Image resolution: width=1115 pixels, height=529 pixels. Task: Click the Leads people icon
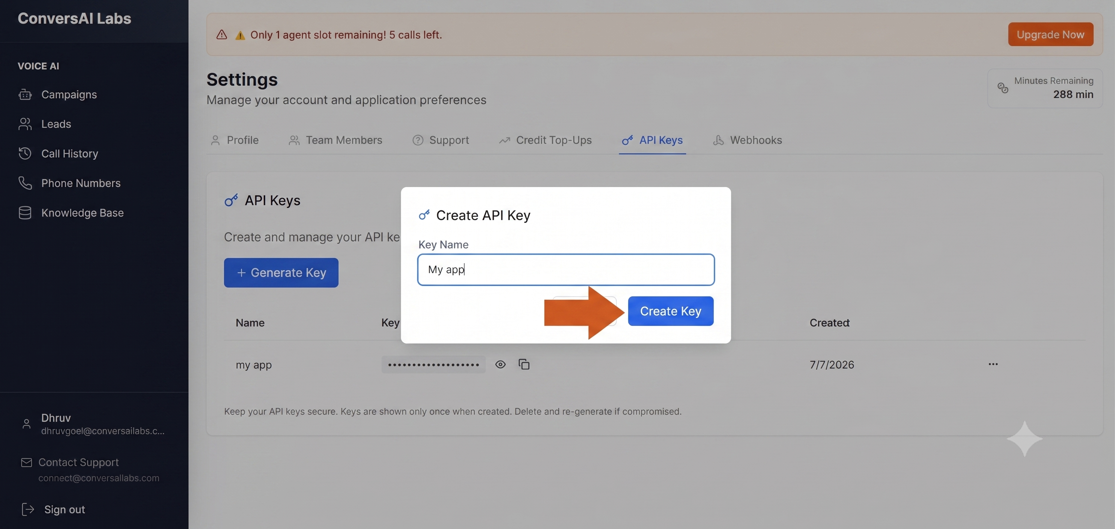pyautogui.click(x=25, y=124)
